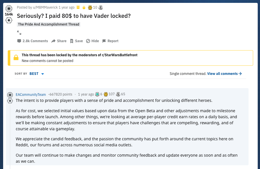Click the silver award icon on the post
The width and height of the screenshot is (260, 169).
click(101, 7)
